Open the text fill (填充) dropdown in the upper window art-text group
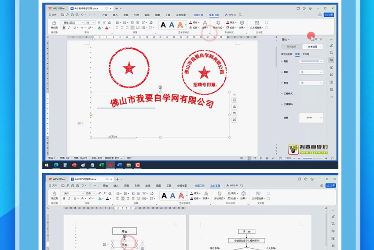Image resolution: width=374 pixels, height=250 pixels. pyautogui.click(x=194, y=22)
